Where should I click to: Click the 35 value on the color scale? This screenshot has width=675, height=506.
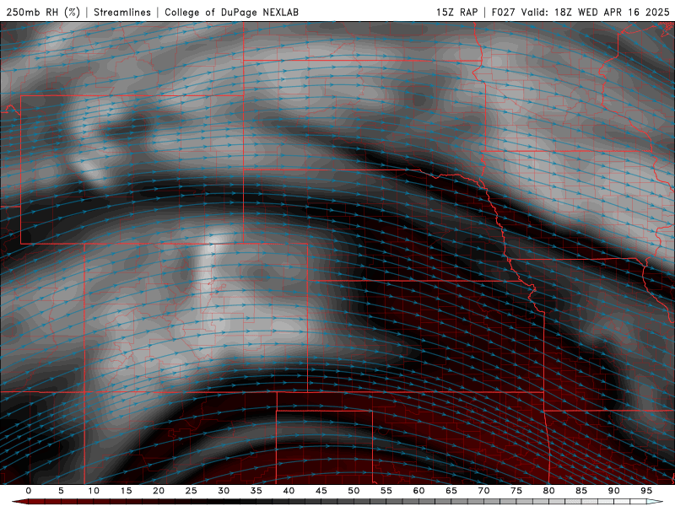coord(256,491)
